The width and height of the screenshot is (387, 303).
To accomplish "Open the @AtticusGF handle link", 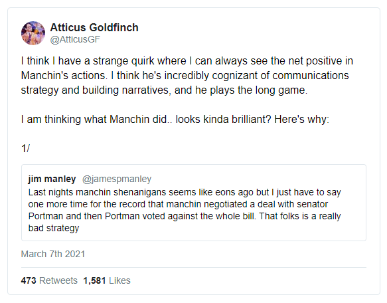I will coord(75,39).
